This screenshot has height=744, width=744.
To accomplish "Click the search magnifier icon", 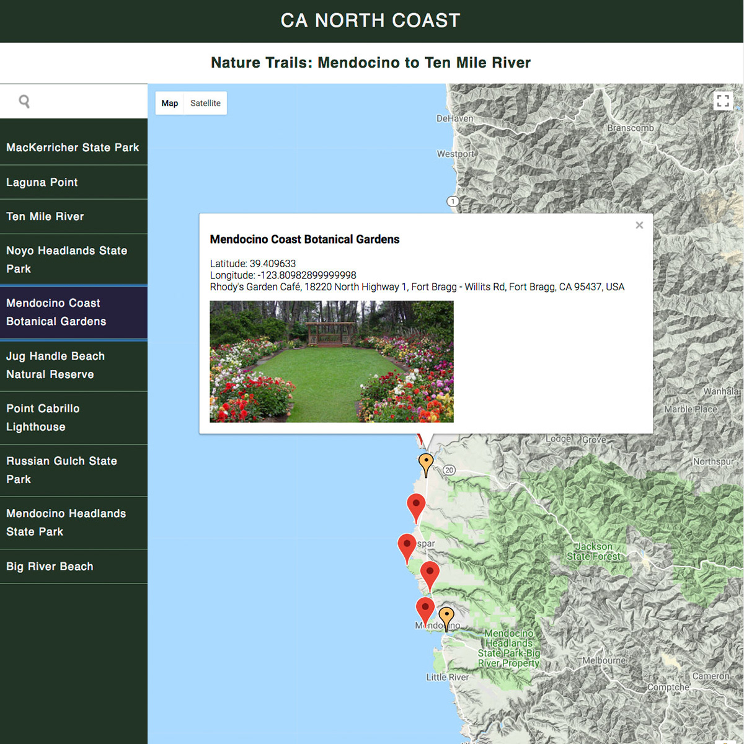I will pyautogui.click(x=24, y=101).
